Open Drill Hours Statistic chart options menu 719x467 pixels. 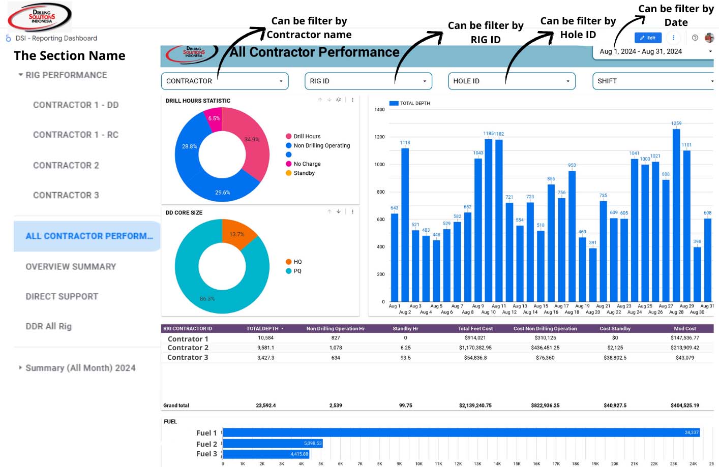click(352, 100)
